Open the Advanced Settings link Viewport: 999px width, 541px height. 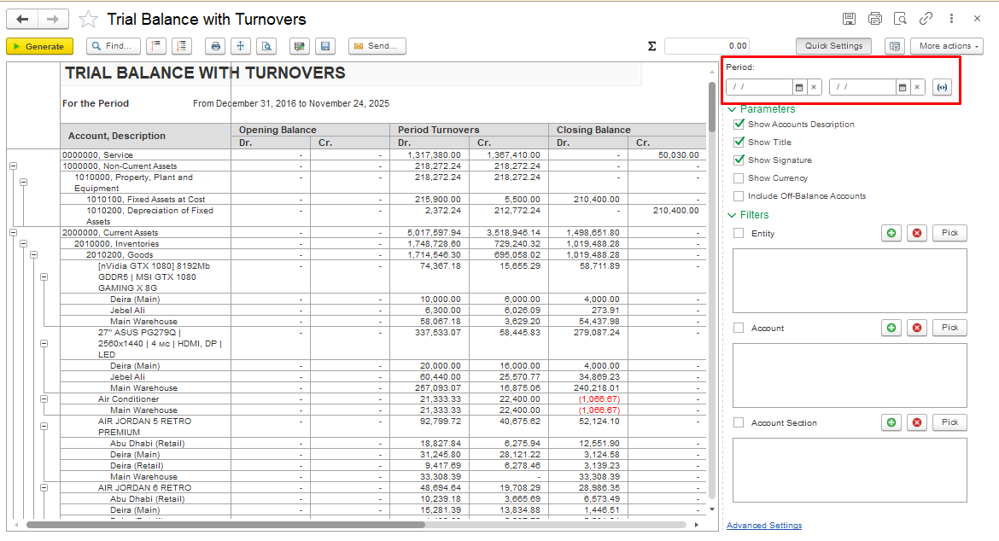(763, 526)
